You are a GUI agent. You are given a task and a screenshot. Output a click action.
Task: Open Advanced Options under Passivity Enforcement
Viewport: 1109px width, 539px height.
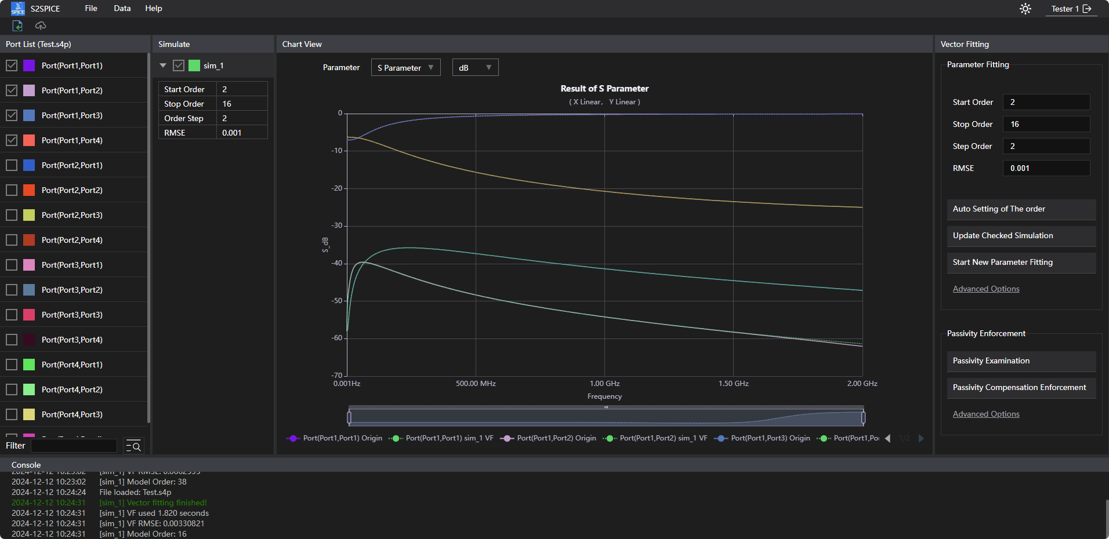[x=985, y=414]
